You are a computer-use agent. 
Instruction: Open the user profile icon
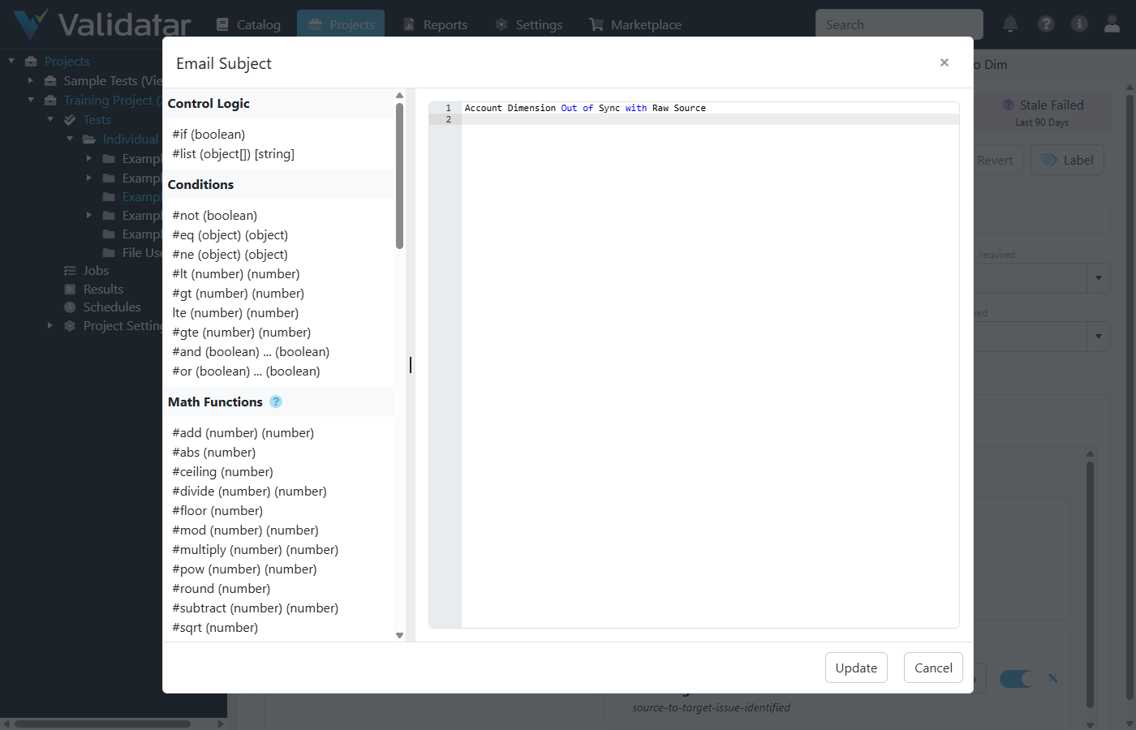click(1112, 24)
